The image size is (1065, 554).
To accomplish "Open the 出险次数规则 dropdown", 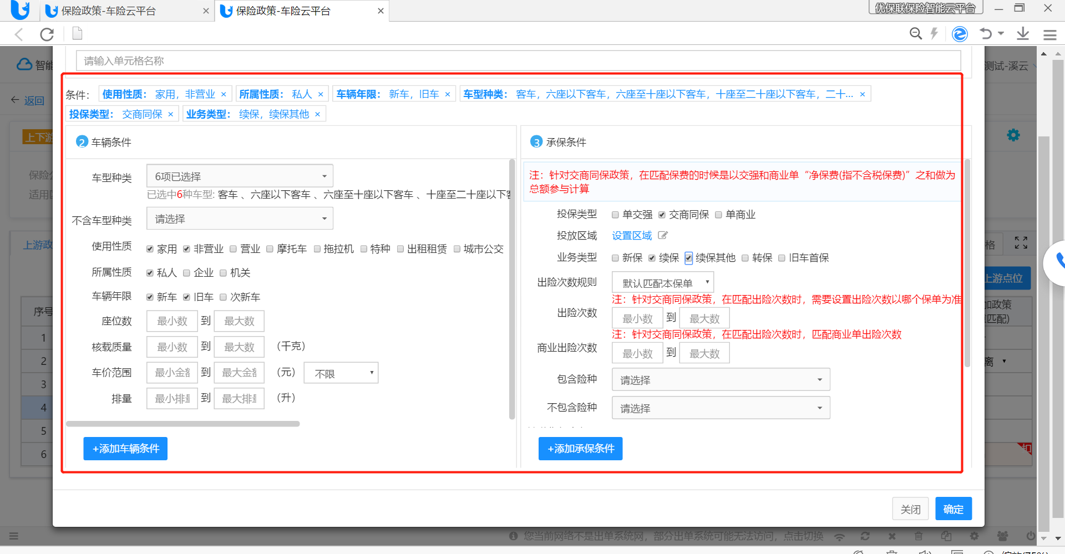I will coord(663,282).
